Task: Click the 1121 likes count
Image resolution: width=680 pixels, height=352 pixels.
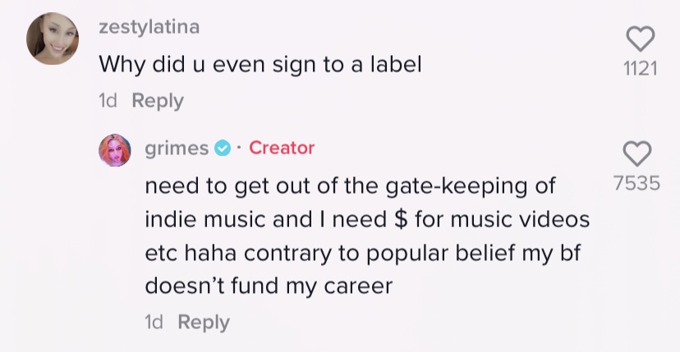Action: pyautogui.click(x=641, y=70)
